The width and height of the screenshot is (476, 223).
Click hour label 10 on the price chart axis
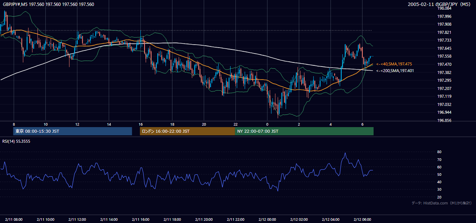tap(45, 124)
